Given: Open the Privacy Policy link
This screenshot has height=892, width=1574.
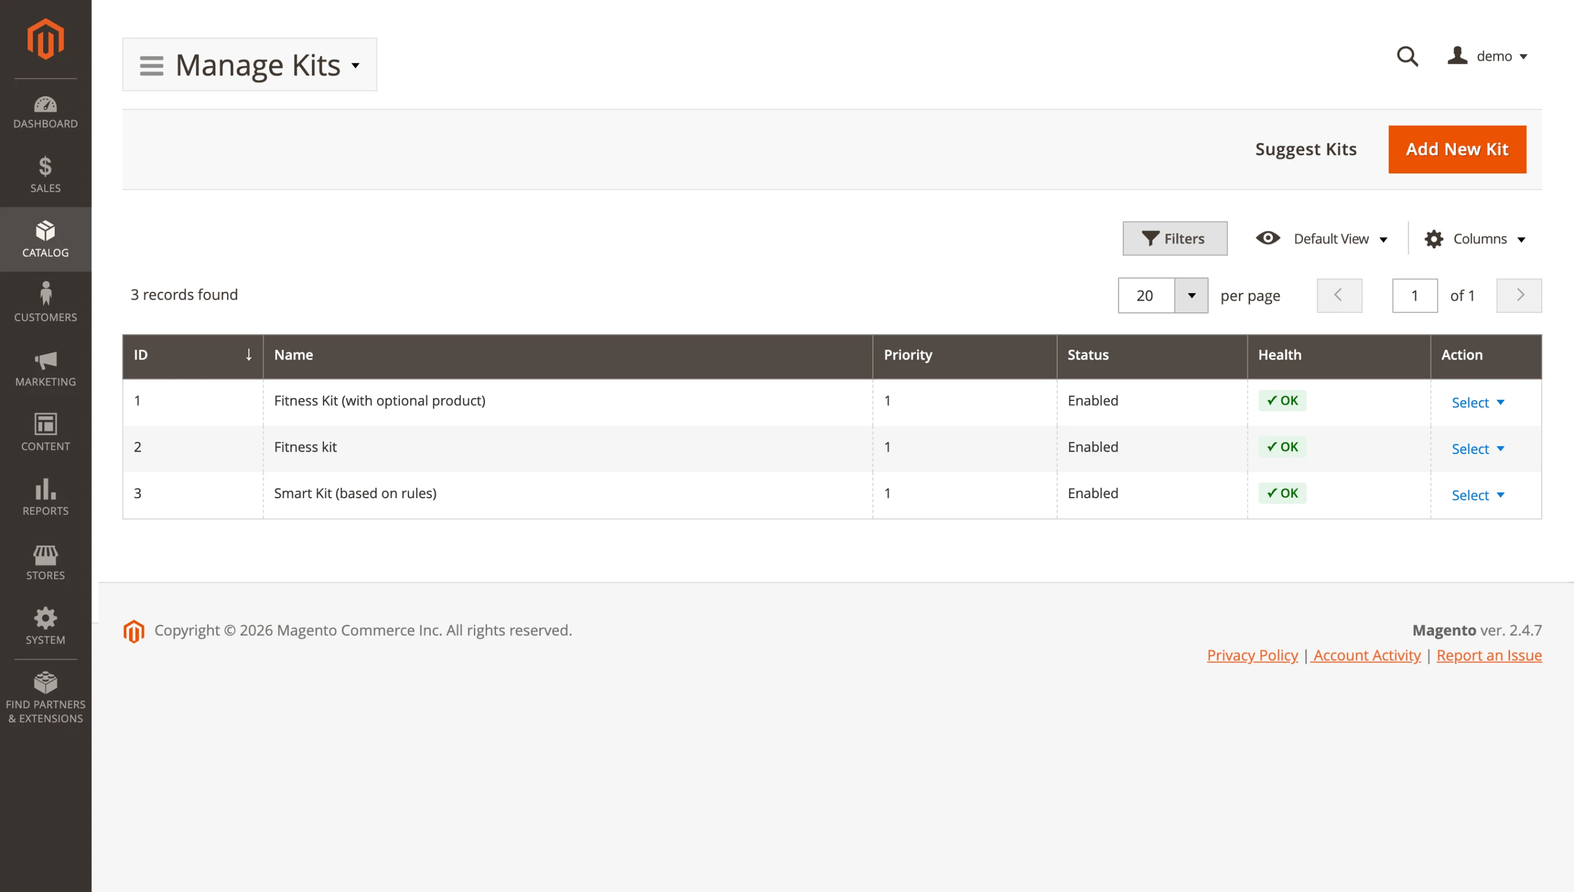Looking at the screenshot, I should tap(1252, 656).
